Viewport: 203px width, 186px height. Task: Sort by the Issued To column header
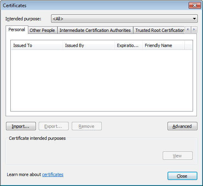coord(37,45)
